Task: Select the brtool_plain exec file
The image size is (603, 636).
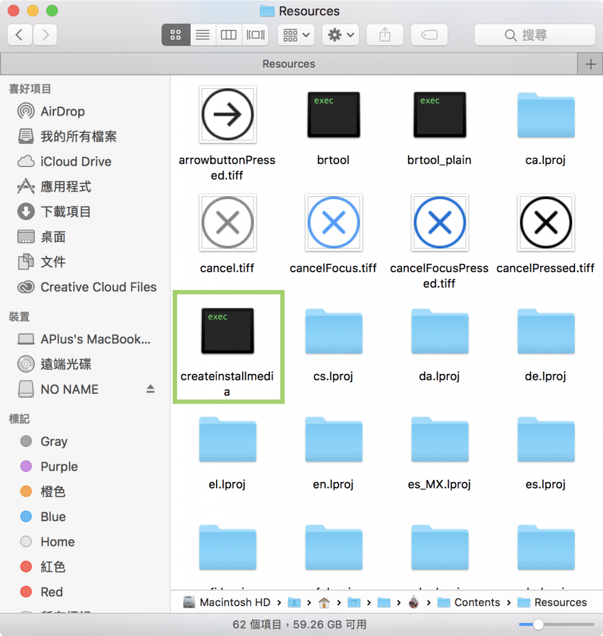Action: (440, 115)
